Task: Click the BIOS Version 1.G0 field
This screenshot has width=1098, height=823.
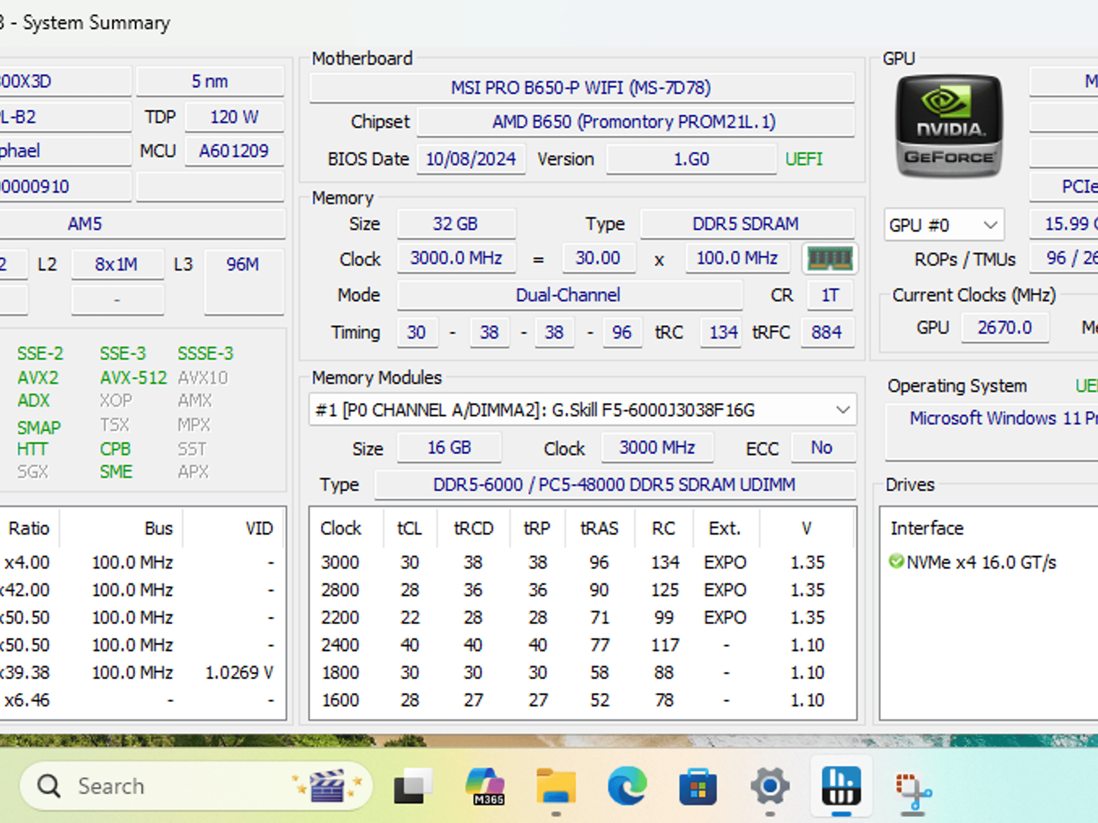Action: click(x=691, y=159)
